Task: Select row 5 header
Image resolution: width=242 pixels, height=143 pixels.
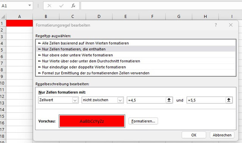Action: tap(3, 50)
